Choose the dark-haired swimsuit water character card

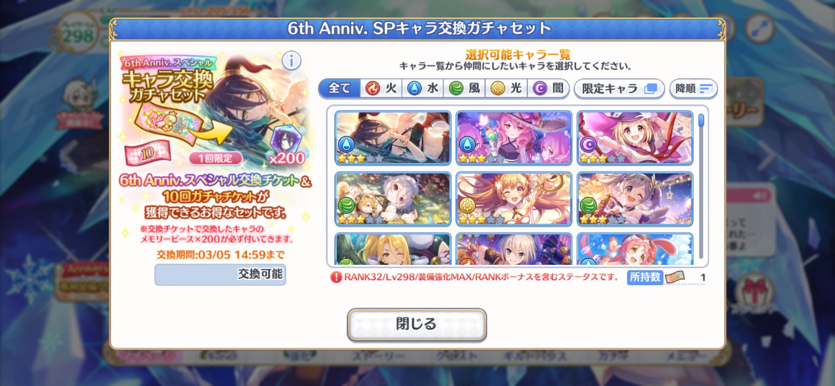coord(393,138)
